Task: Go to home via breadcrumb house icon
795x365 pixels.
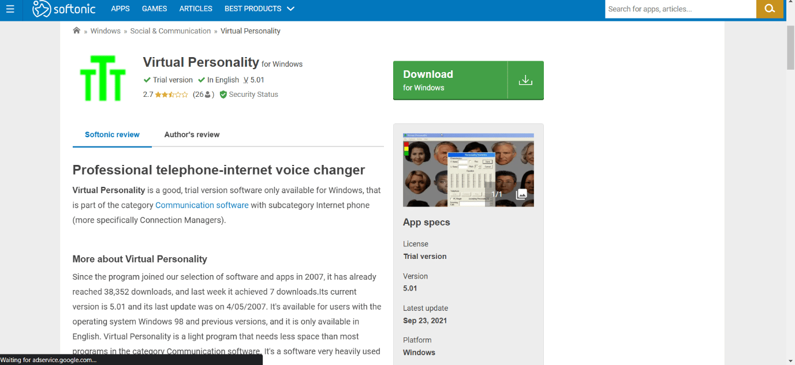Action: [x=76, y=31]
